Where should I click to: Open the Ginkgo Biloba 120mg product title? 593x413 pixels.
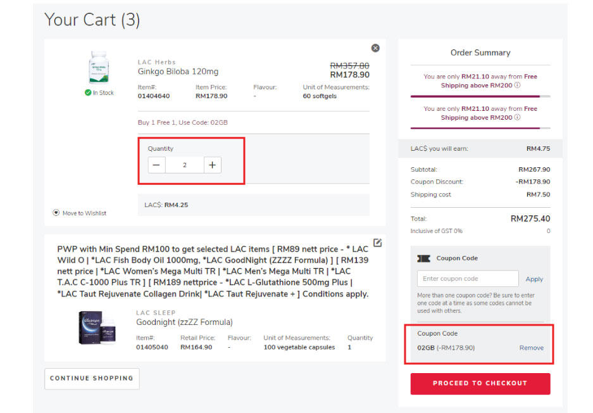pos(178,72)
